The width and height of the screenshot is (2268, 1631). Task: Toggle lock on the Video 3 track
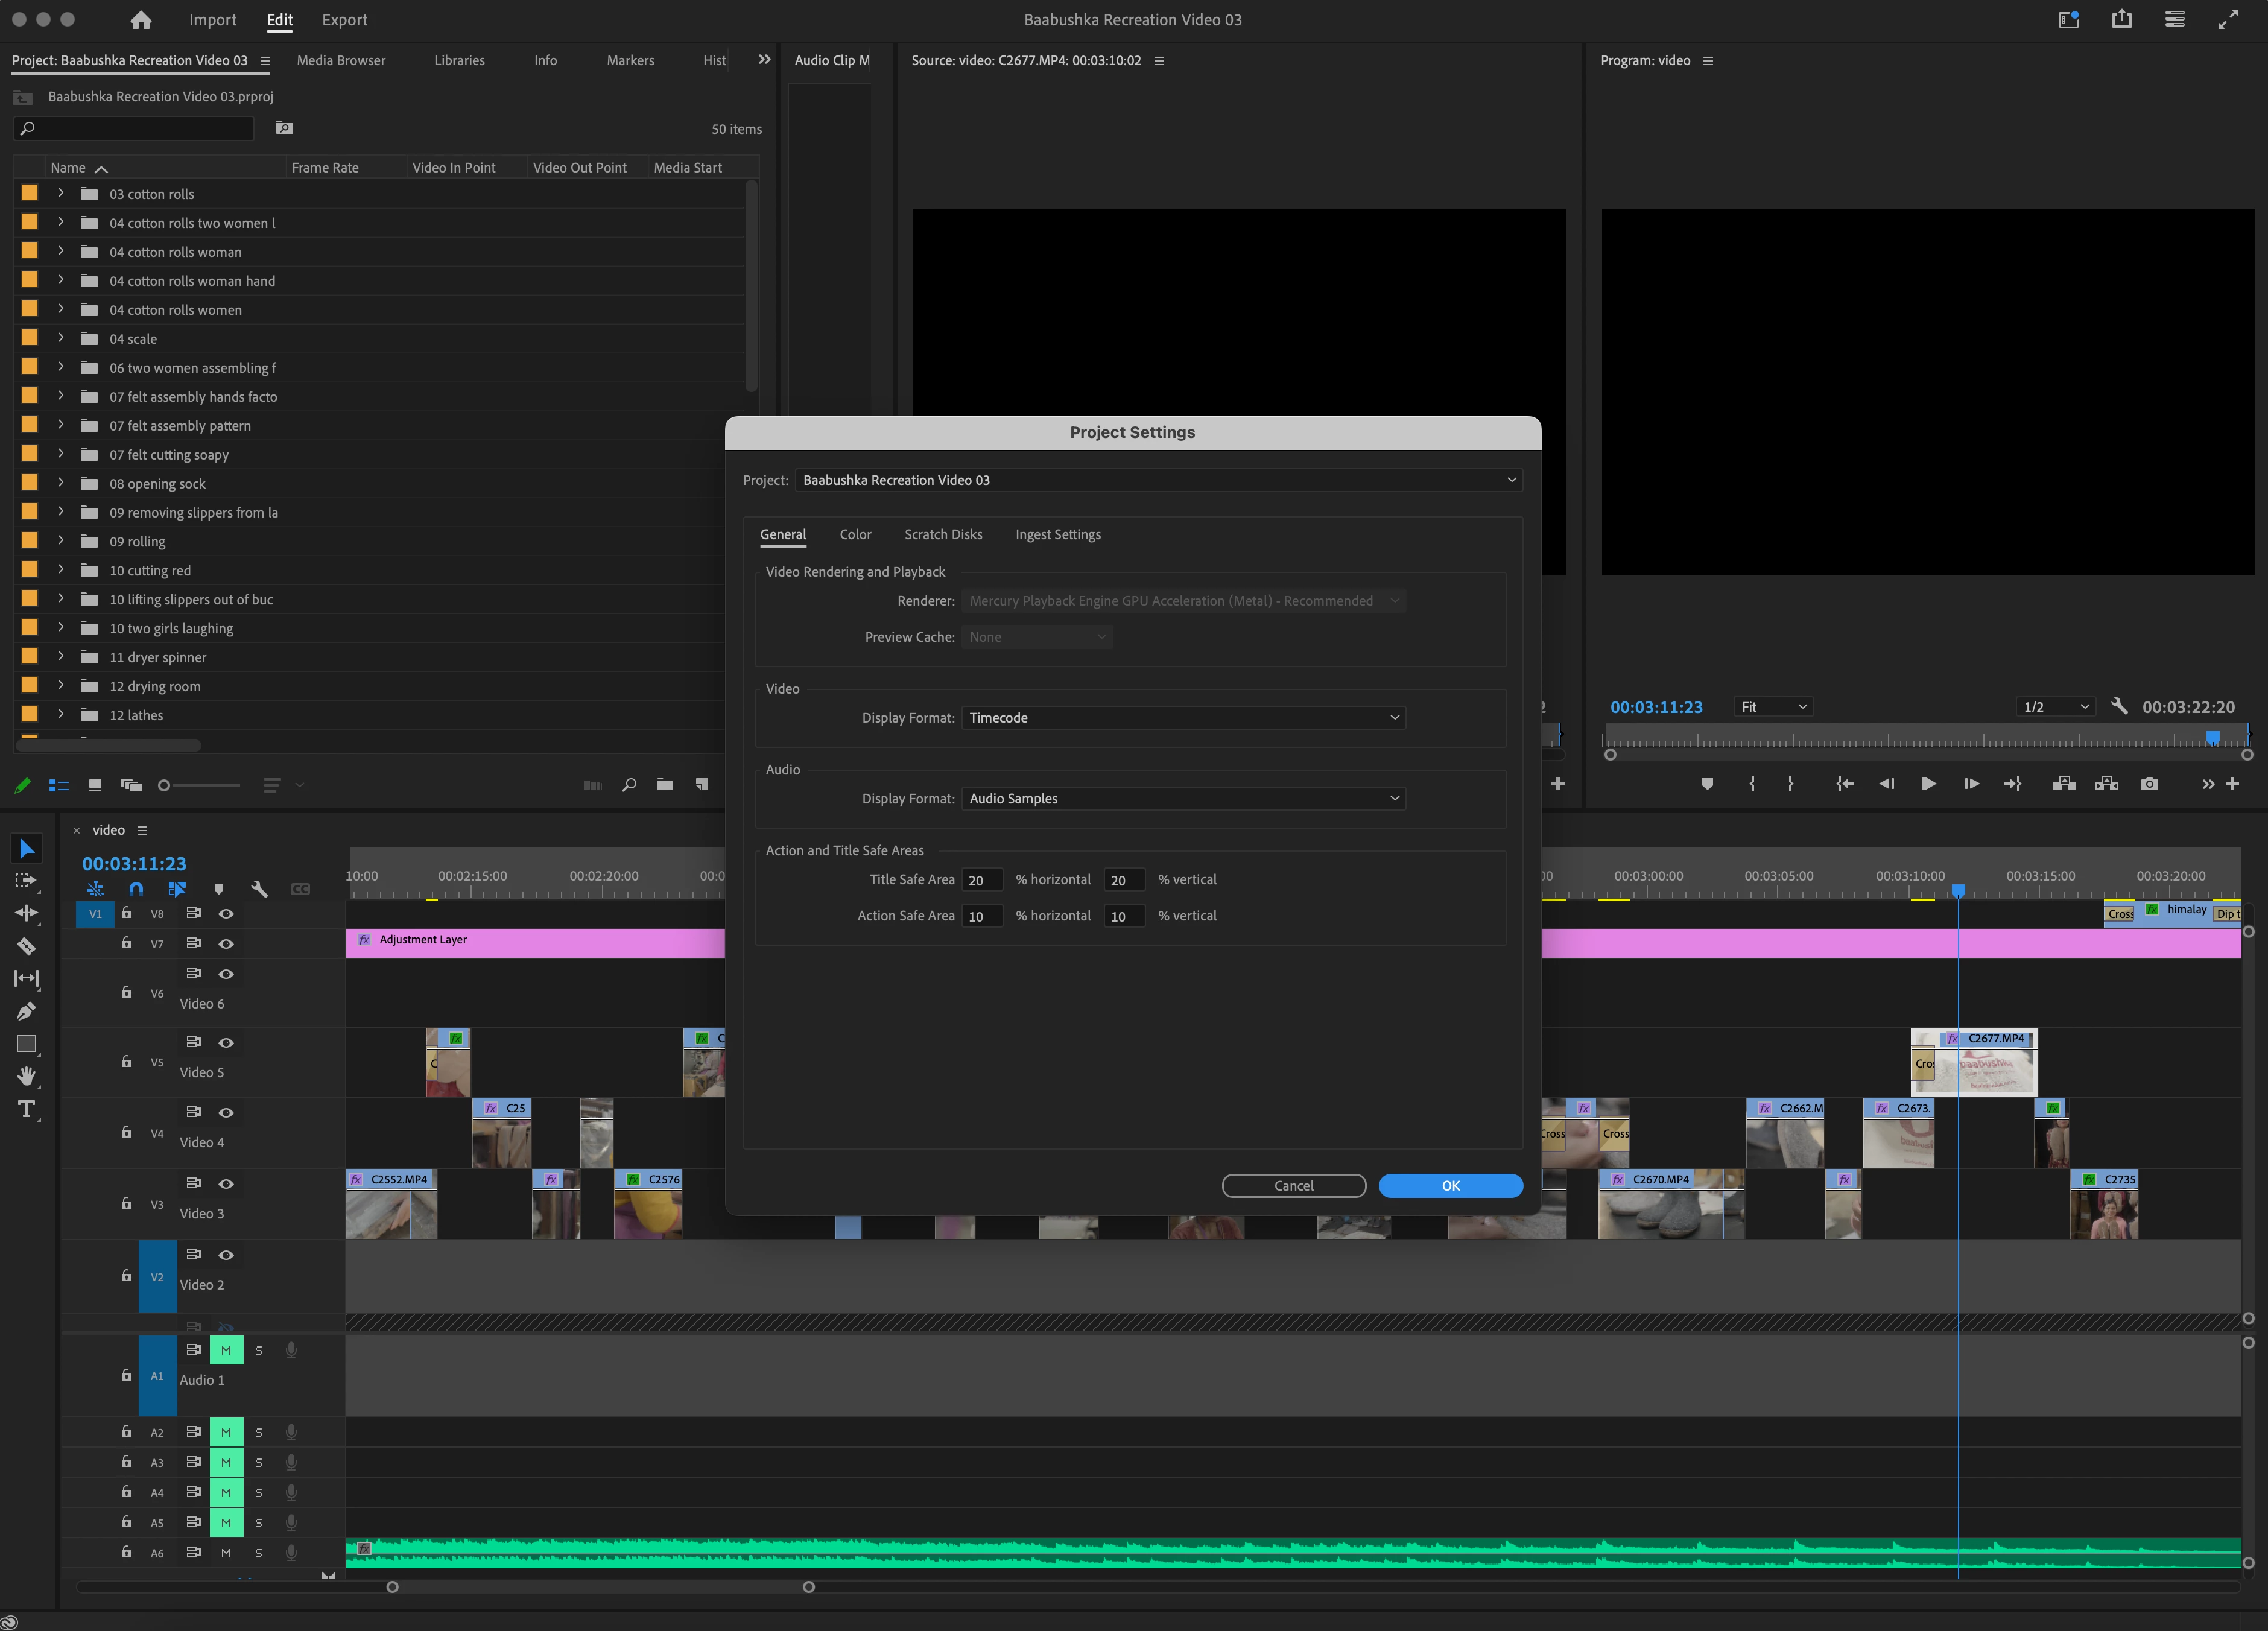tap(127, 1204)
